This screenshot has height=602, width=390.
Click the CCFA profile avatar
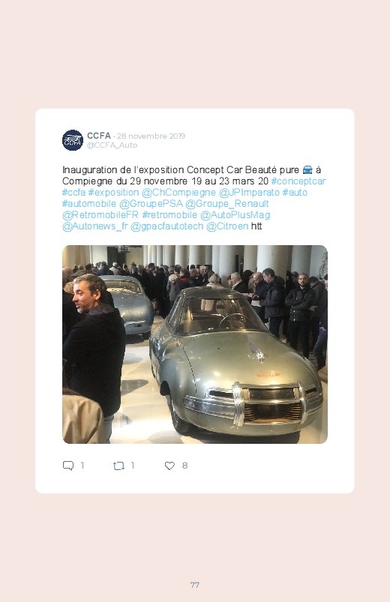[x=73, y=140]
